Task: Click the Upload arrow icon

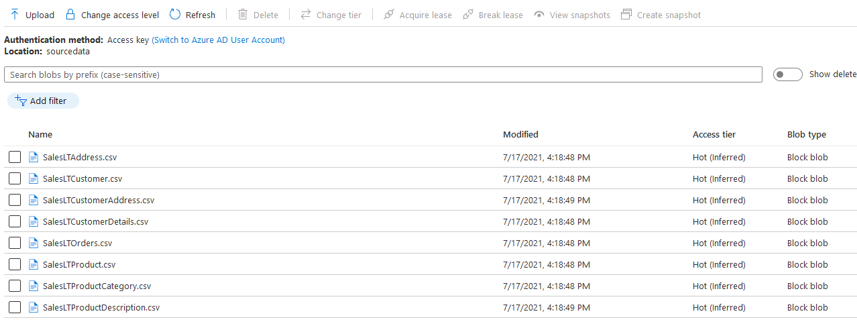Action: [x=15, y=15]
